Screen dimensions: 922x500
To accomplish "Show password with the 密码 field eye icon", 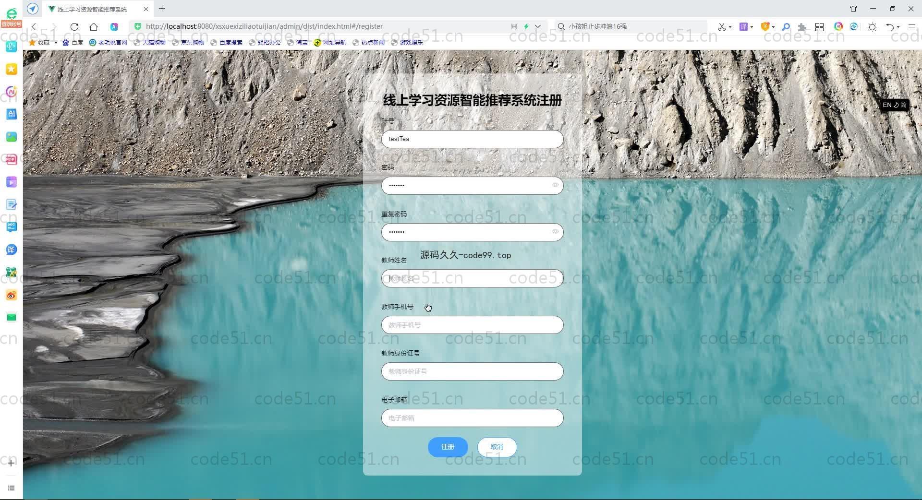I will pyautogui.click(x=555, y=185).
